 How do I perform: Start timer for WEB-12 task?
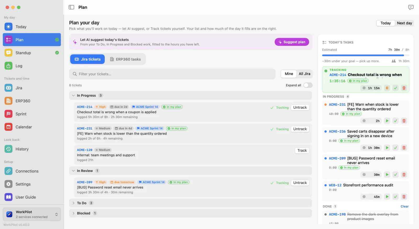387,197
